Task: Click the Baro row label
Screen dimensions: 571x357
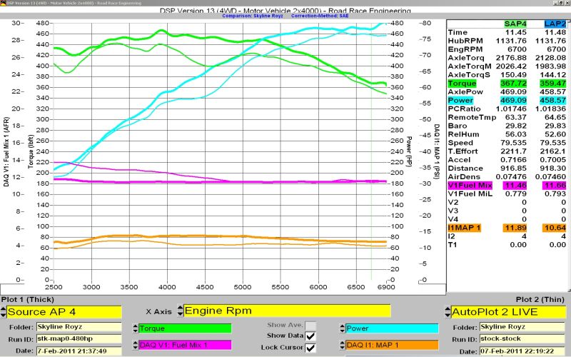Action: click(x=458, y=126)
